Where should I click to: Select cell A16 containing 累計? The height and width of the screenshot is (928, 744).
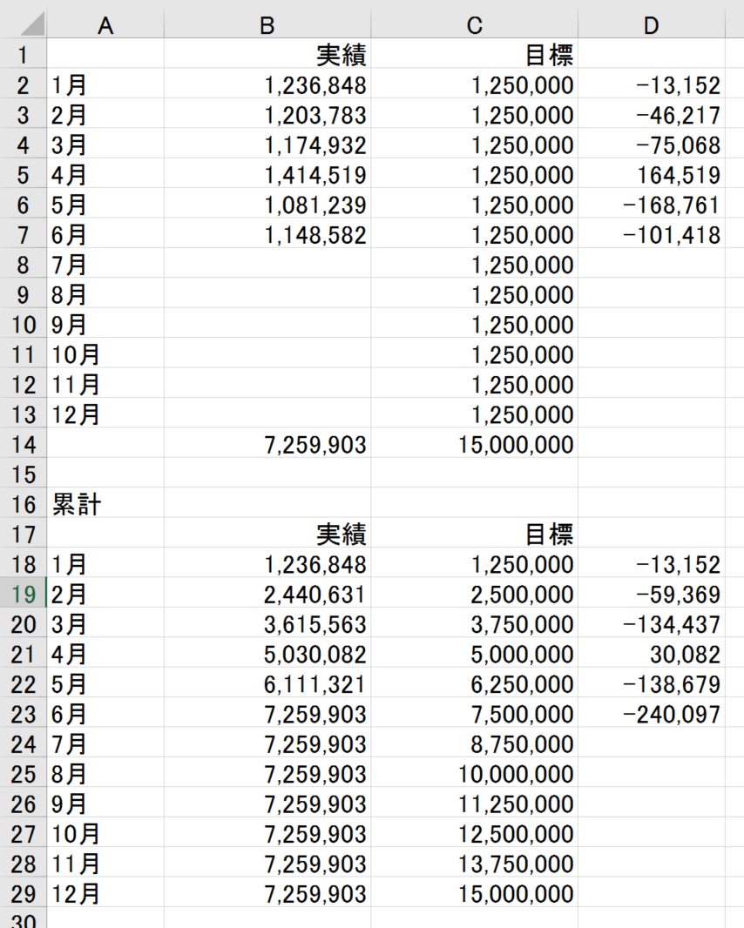pos(105,504)
